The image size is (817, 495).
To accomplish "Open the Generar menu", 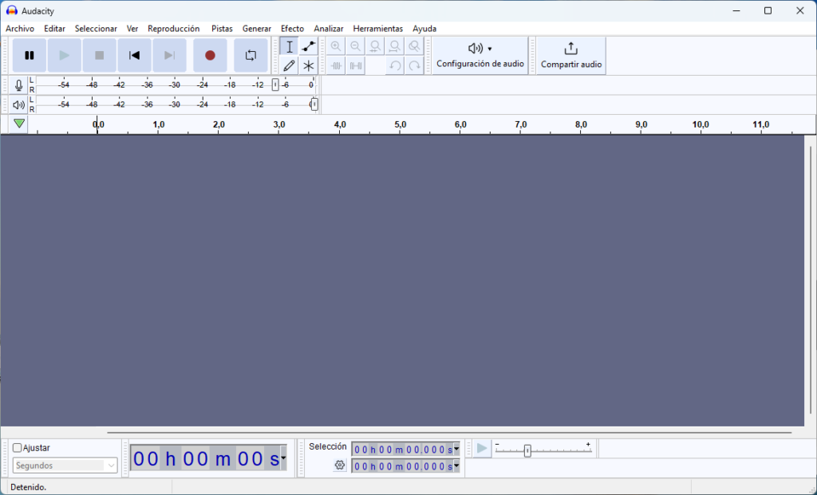I will 257,28.
